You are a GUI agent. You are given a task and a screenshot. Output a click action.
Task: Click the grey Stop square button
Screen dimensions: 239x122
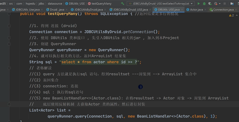225,3
